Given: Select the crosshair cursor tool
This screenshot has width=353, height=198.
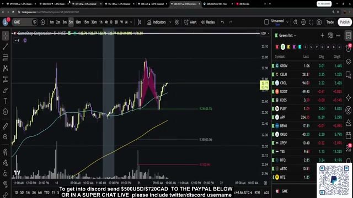Looking at the screenshot, I should (6, 36).
